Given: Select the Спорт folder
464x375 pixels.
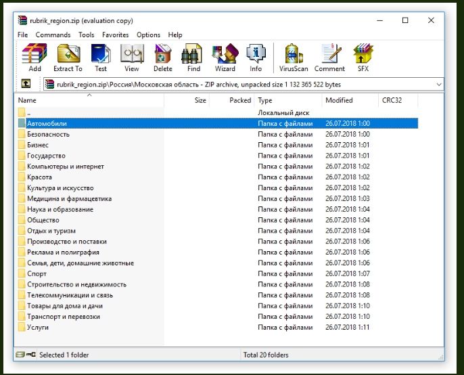Looking at the screenshot, I should click(x=37, y=273).
